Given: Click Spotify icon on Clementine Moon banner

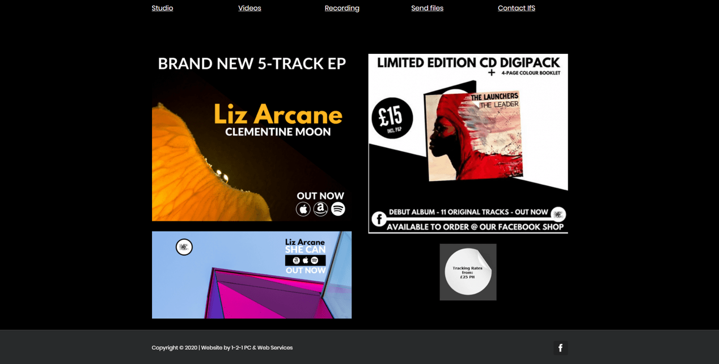Looking at the screenshot, I should point(338,209).
